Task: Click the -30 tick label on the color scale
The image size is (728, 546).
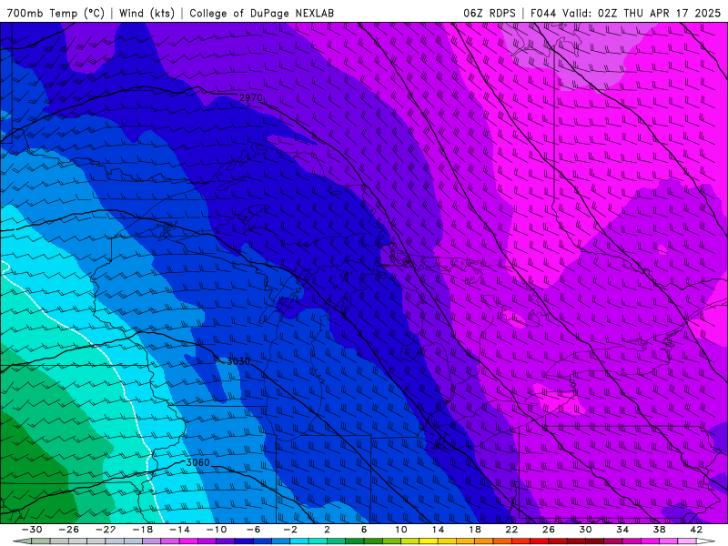Action: (32, 530)
